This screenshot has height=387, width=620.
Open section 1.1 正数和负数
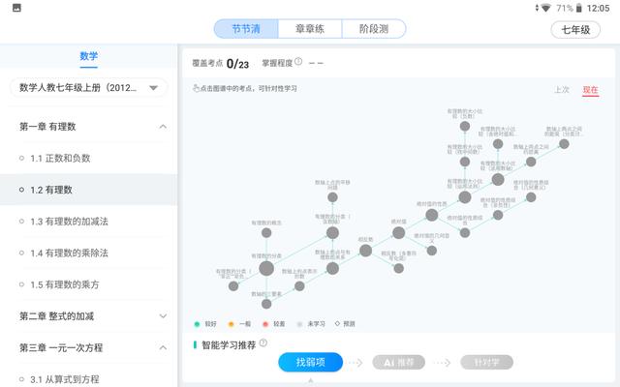pyautogui.click(x=88, y=158)
